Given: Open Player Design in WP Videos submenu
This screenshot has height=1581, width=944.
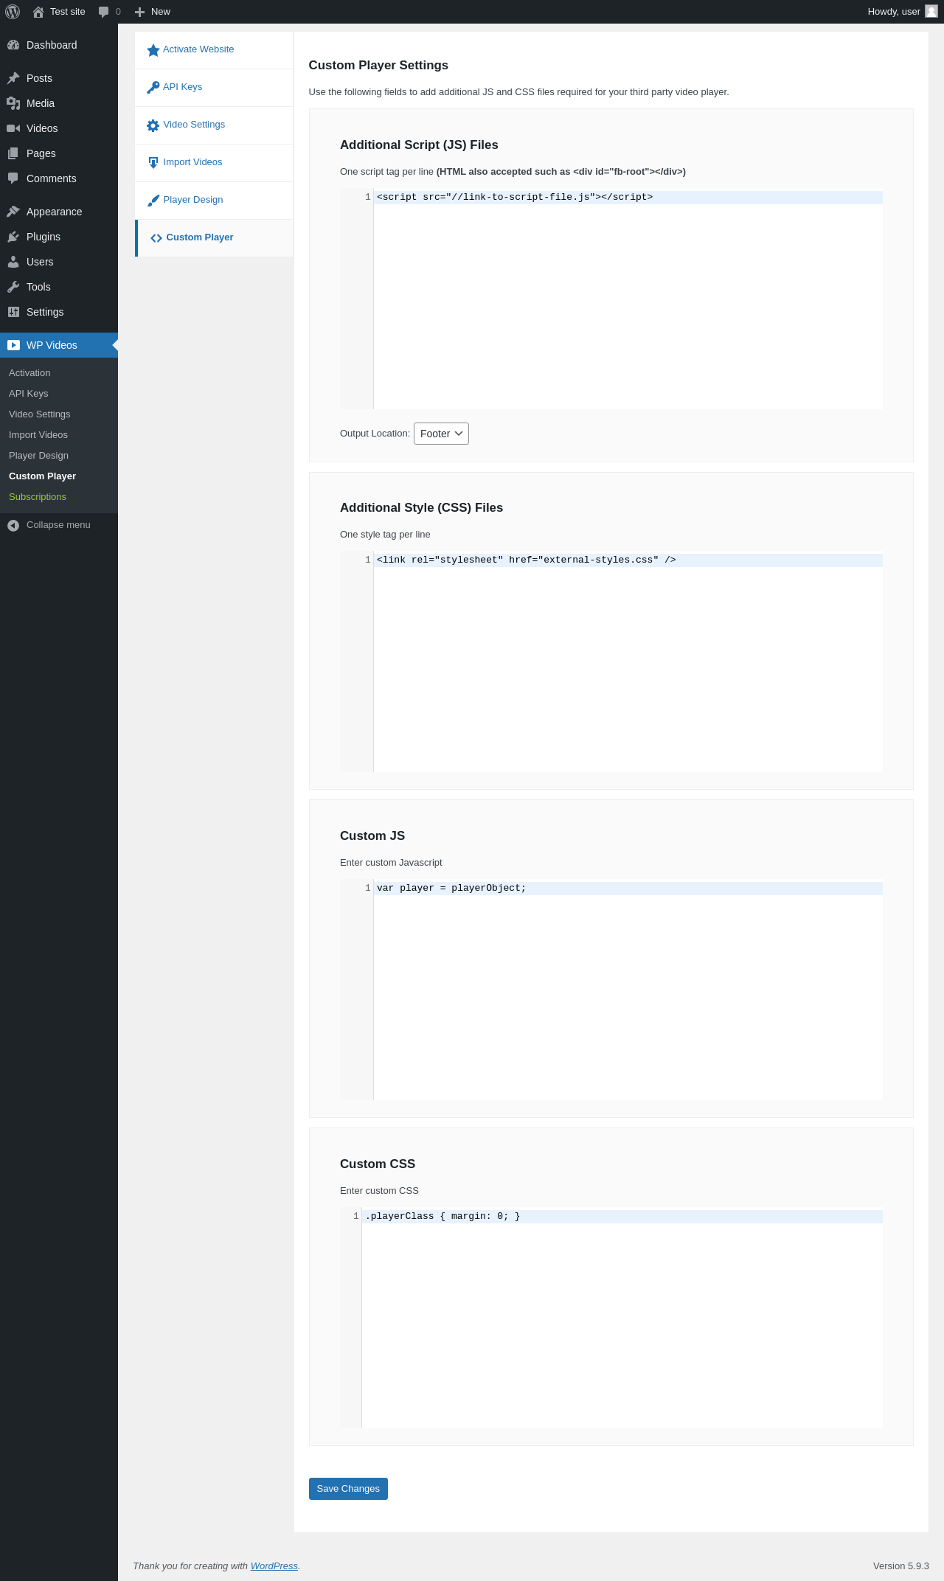Looking at the screenshot, I should point(38,456).
